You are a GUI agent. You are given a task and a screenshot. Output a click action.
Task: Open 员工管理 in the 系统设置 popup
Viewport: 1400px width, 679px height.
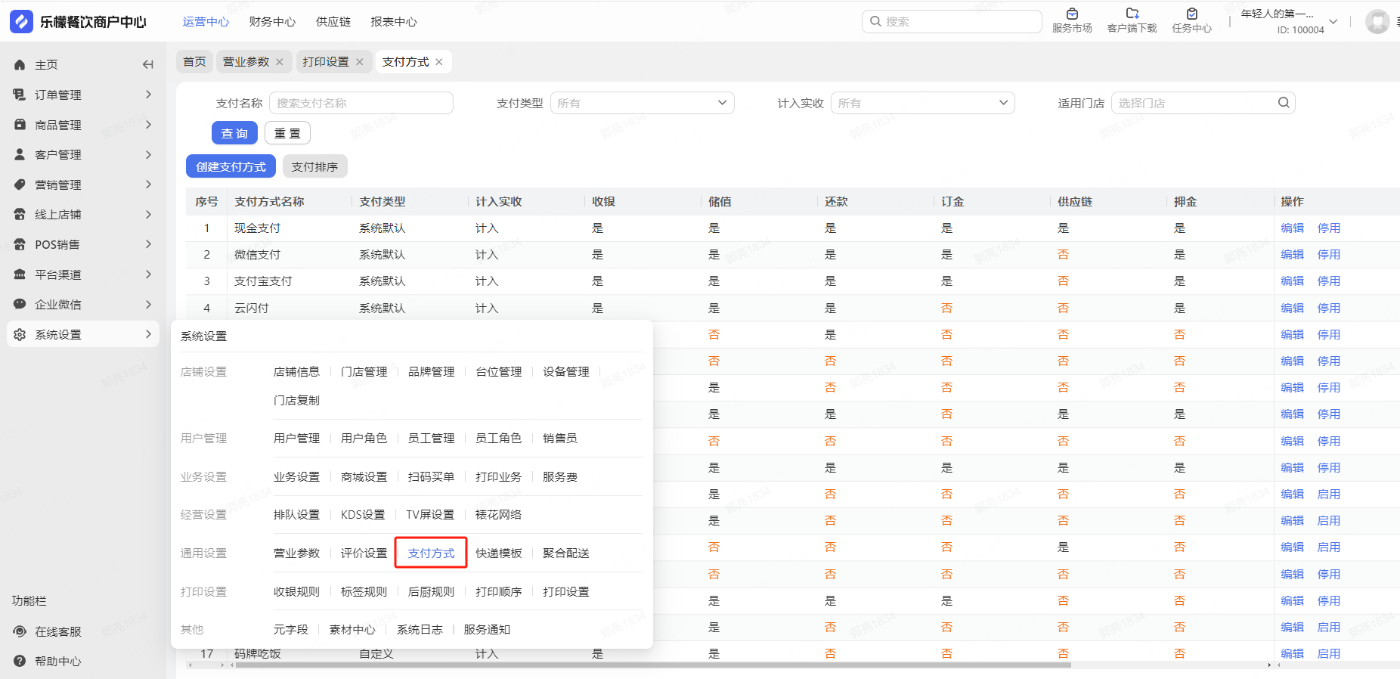coord(431,439)
